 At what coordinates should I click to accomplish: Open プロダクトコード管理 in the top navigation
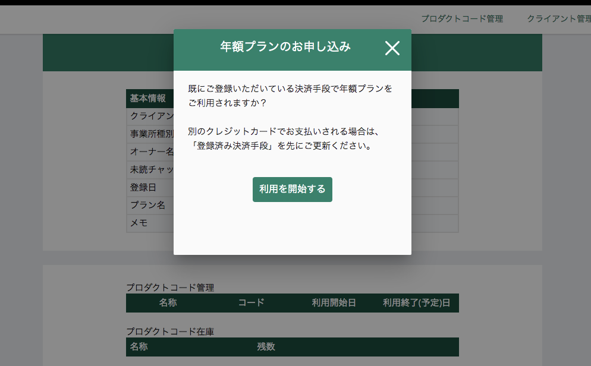(x=462, y=19)
